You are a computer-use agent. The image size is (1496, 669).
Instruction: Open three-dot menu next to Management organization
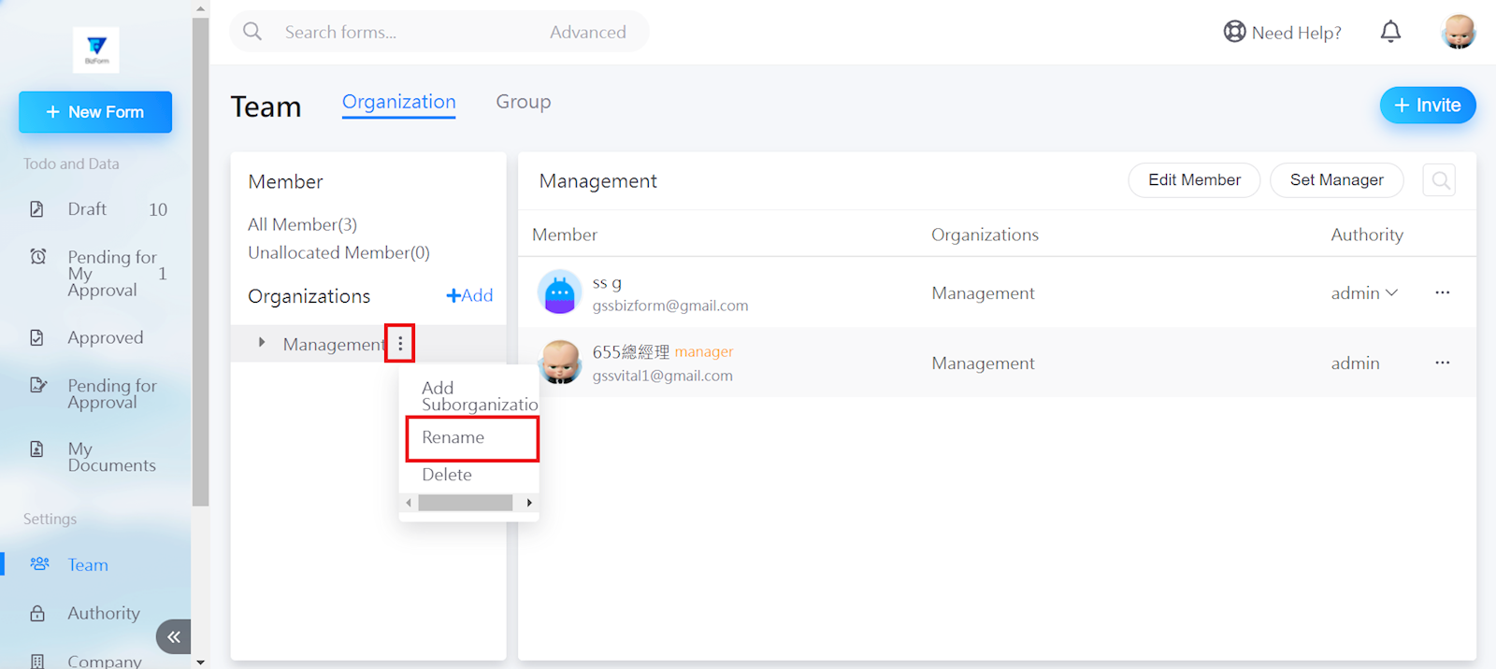(400, 344)
